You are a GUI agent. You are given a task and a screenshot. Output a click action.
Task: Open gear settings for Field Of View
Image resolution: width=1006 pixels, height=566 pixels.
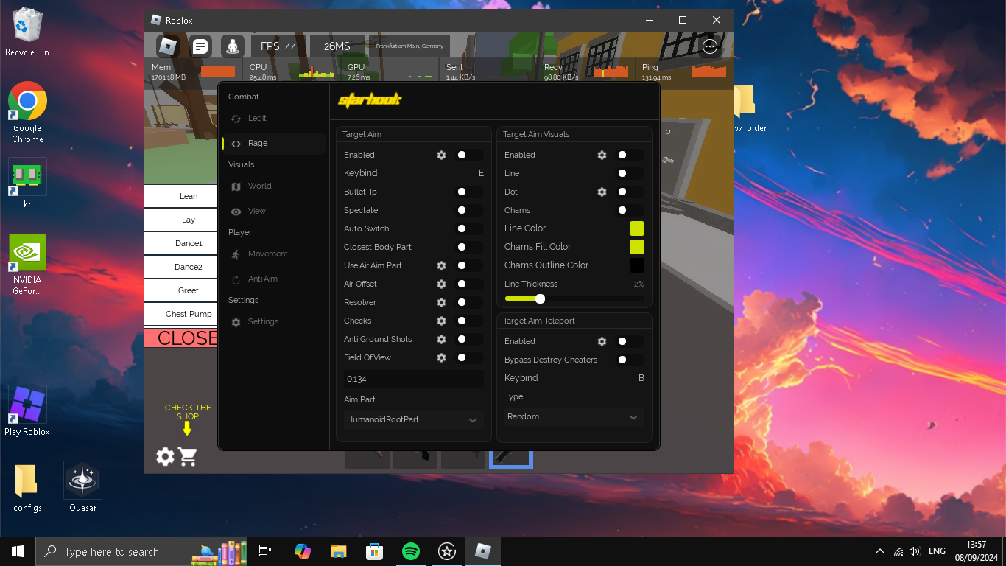pyautogui.click(x=441, y=357)
